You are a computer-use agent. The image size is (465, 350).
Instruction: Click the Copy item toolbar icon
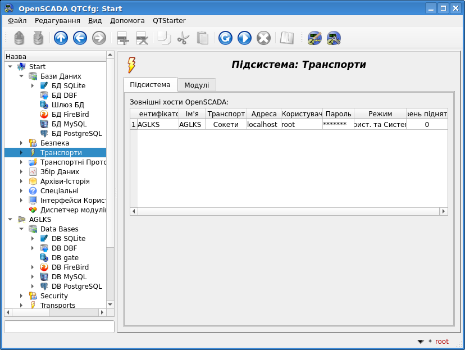[165, 38]
